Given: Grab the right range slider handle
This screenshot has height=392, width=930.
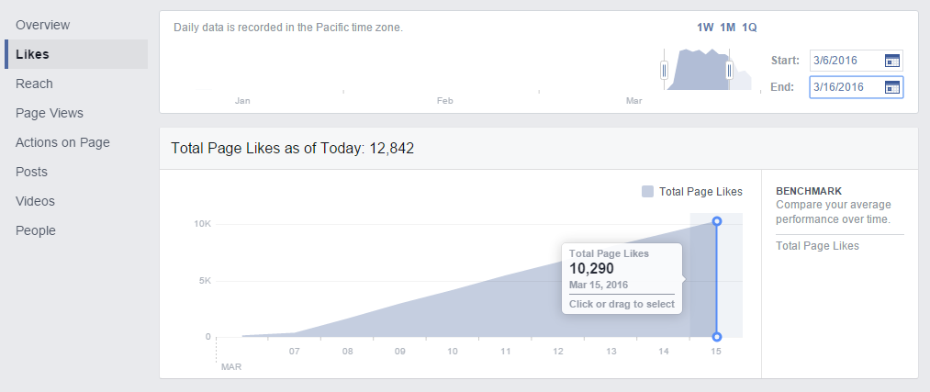Looking at the screenshot, I should (x=729, y=71).
